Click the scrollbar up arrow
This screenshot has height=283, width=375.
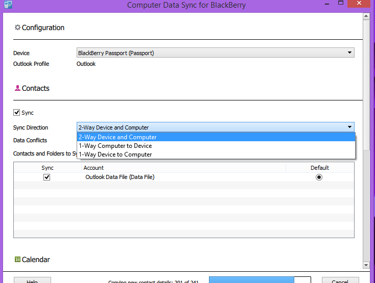coord(366,16)
